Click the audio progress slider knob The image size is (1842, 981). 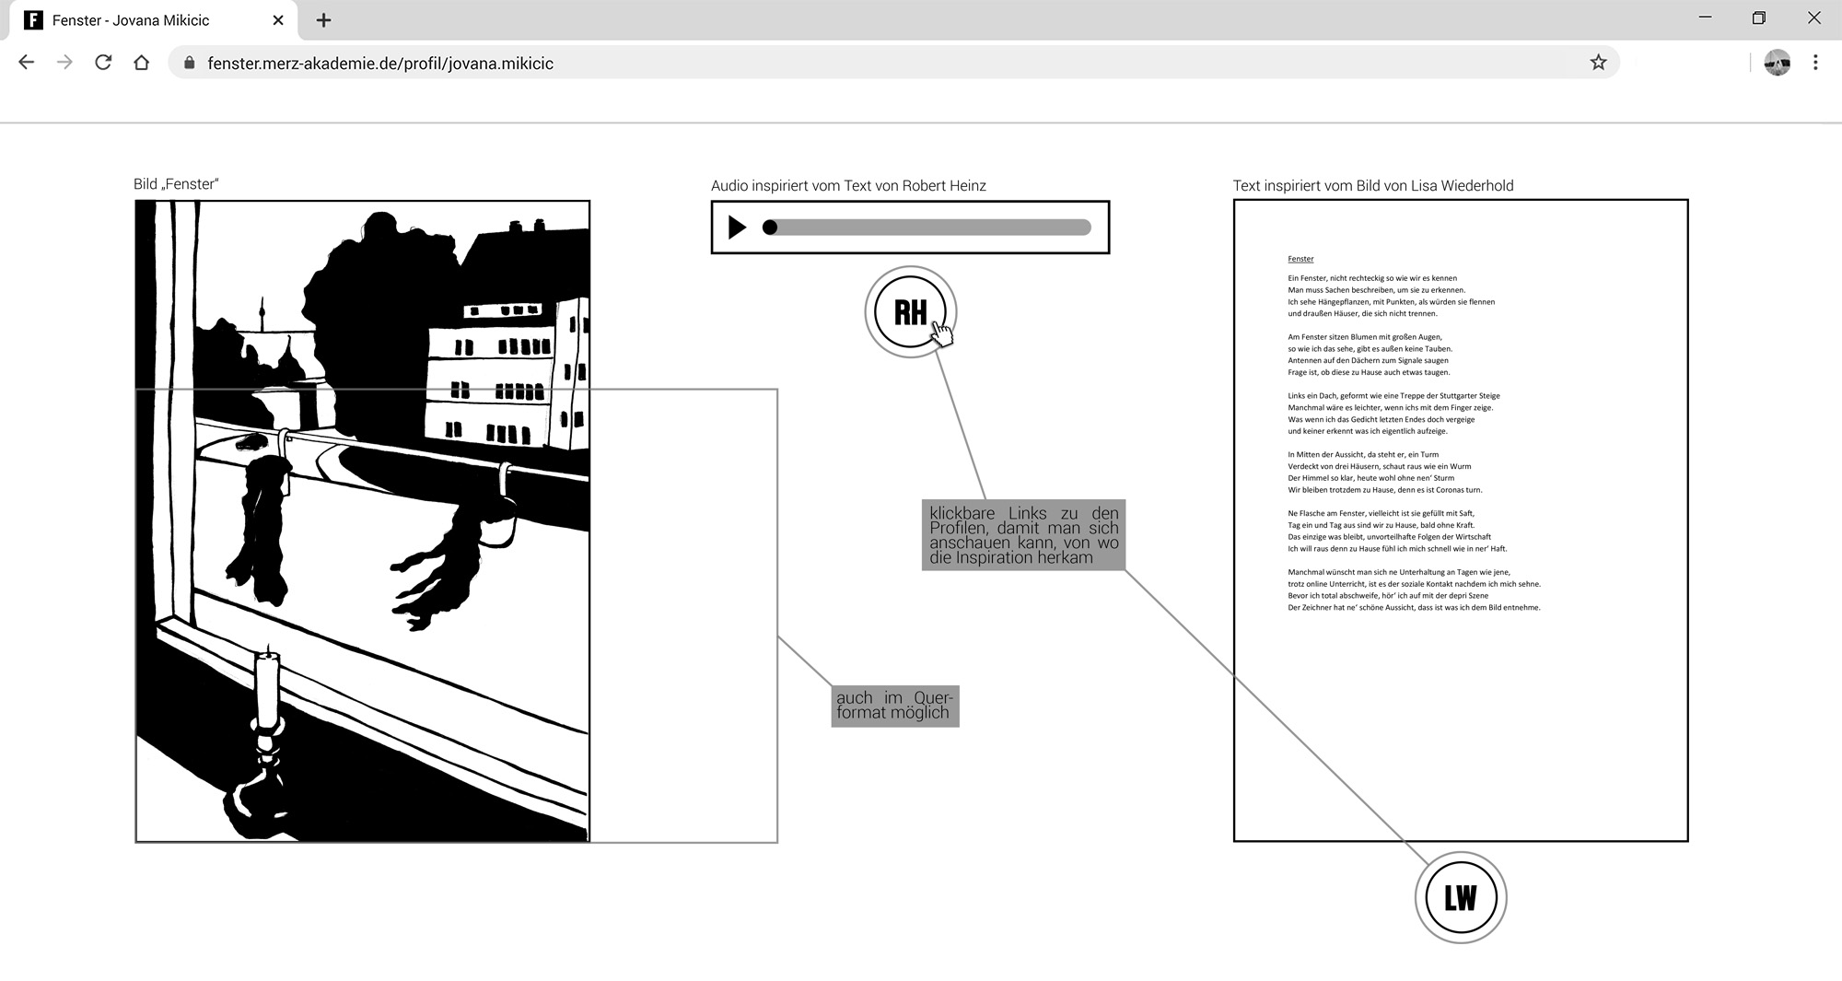[x=770, y=227]
